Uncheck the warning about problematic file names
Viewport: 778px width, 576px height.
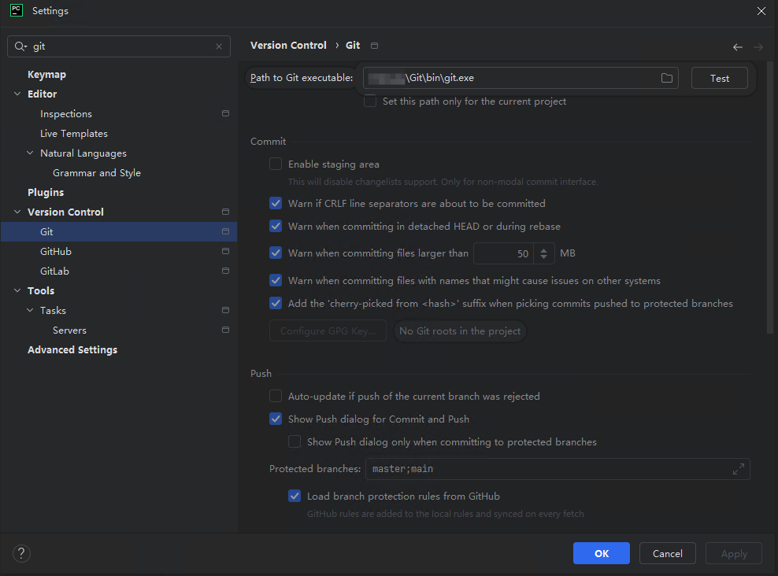pos(276,281)
